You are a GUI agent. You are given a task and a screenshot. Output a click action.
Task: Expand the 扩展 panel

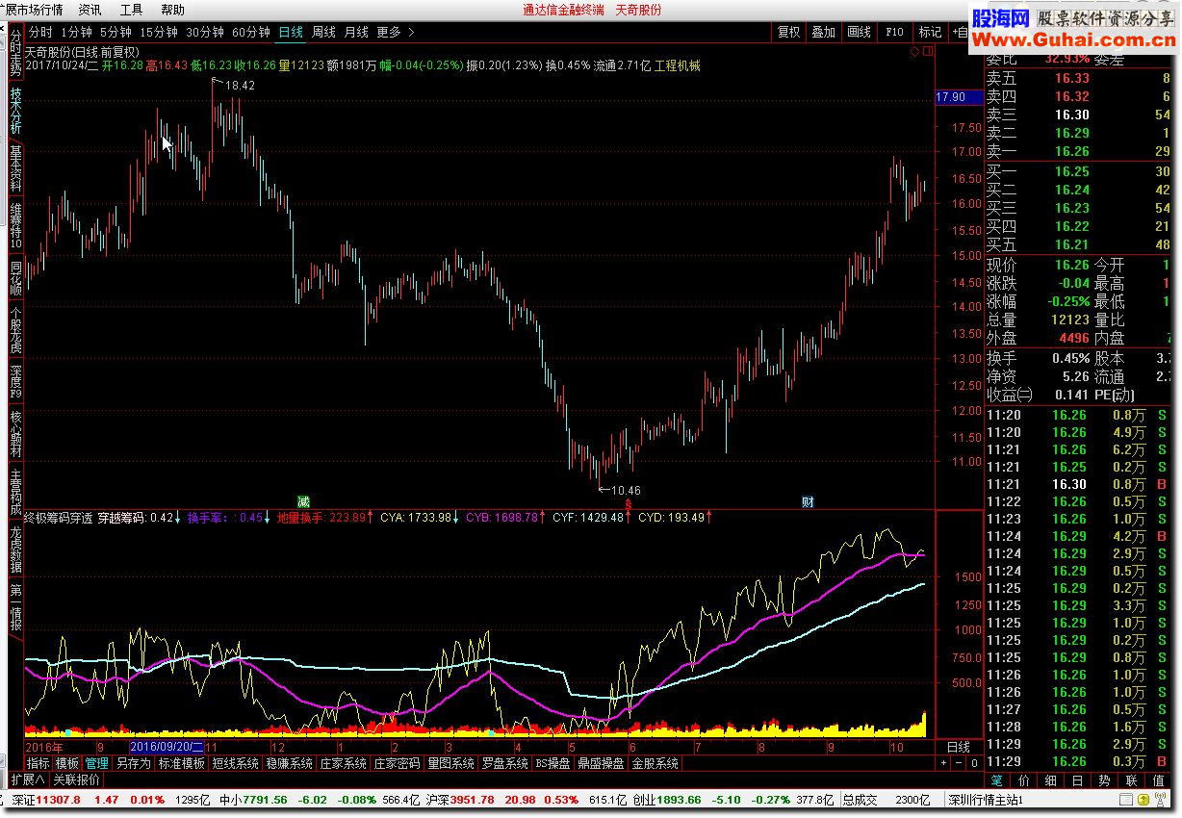coord(28,780)
